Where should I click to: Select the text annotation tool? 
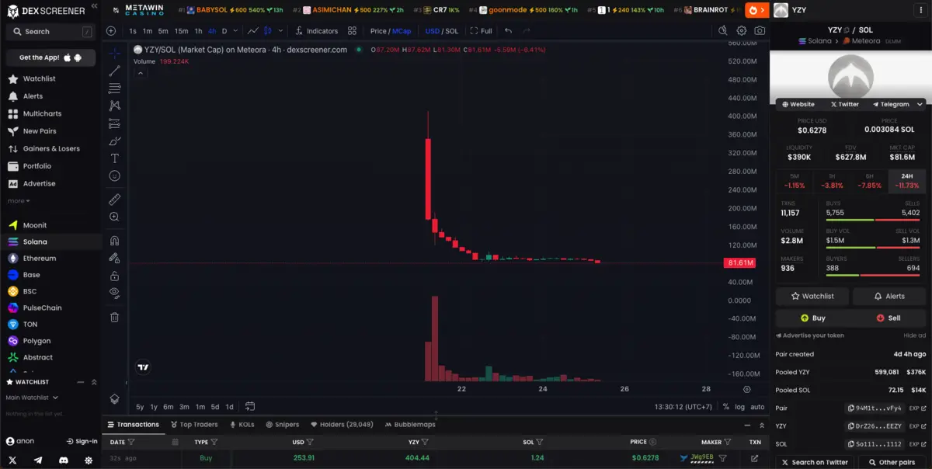tap(114, 158)
